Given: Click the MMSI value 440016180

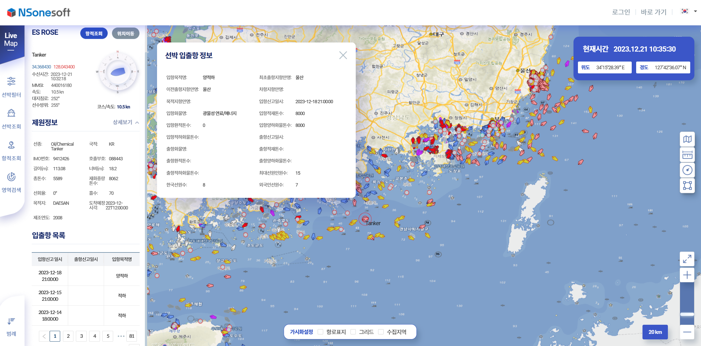Looking at the screenshot, I should pos(61,85).
